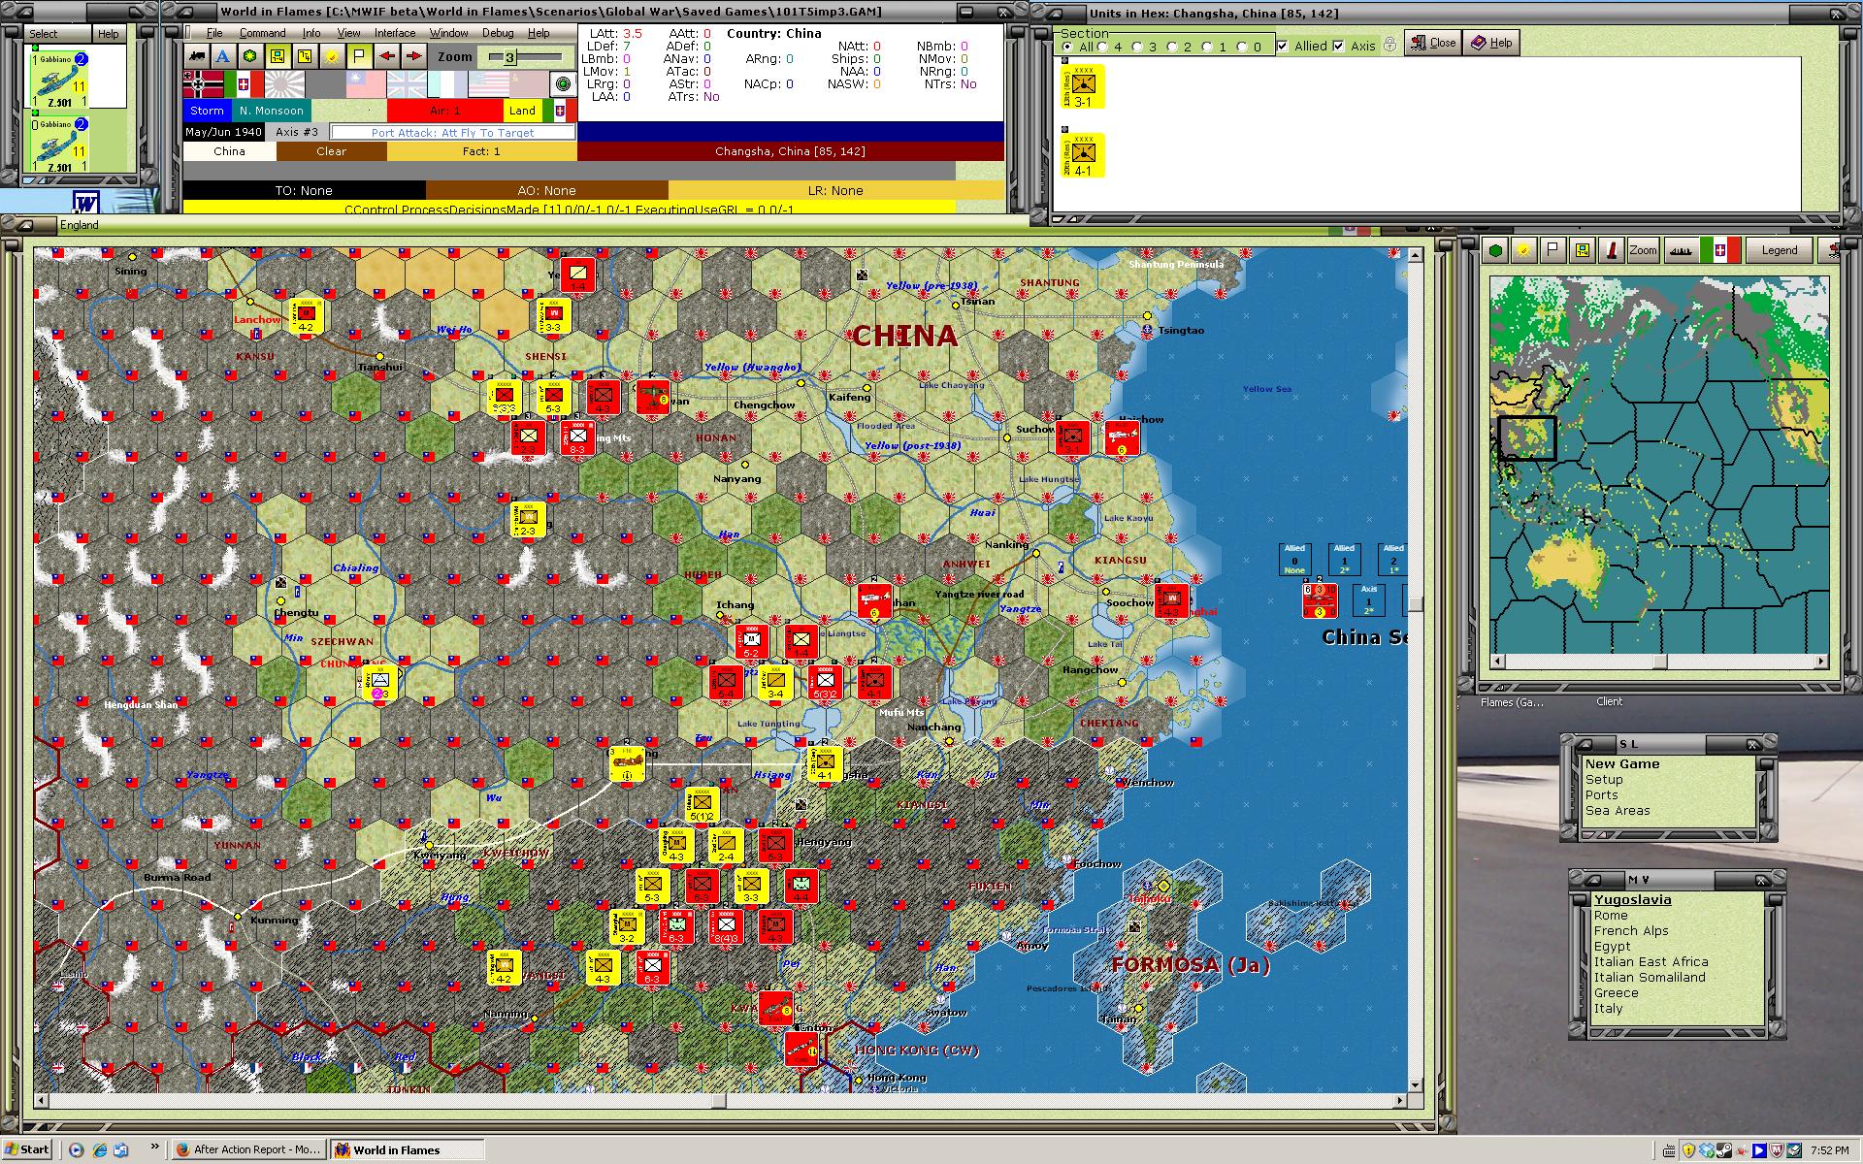Viewport: 1863px width, 1164px height.
Task: Click the yellow Land phase bar
Action: 522,111
